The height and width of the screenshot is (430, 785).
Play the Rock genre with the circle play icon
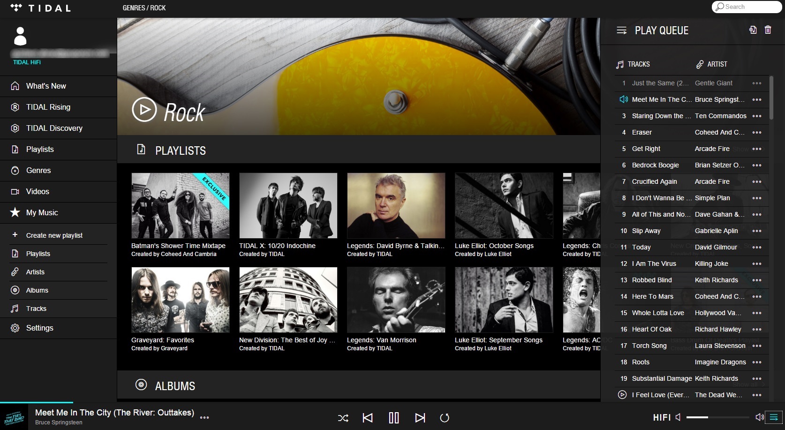144,110
